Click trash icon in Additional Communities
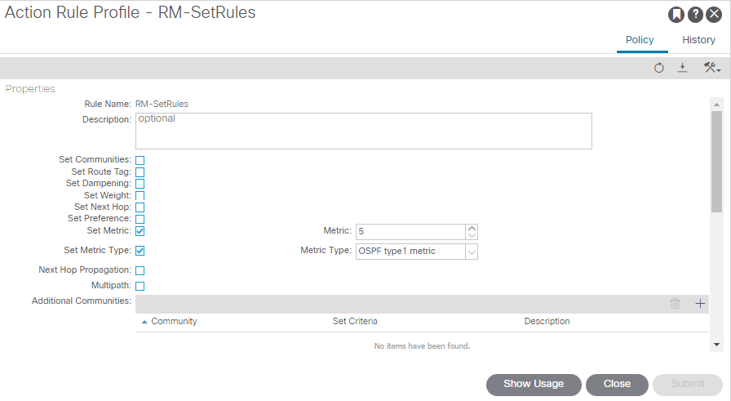 675,304
